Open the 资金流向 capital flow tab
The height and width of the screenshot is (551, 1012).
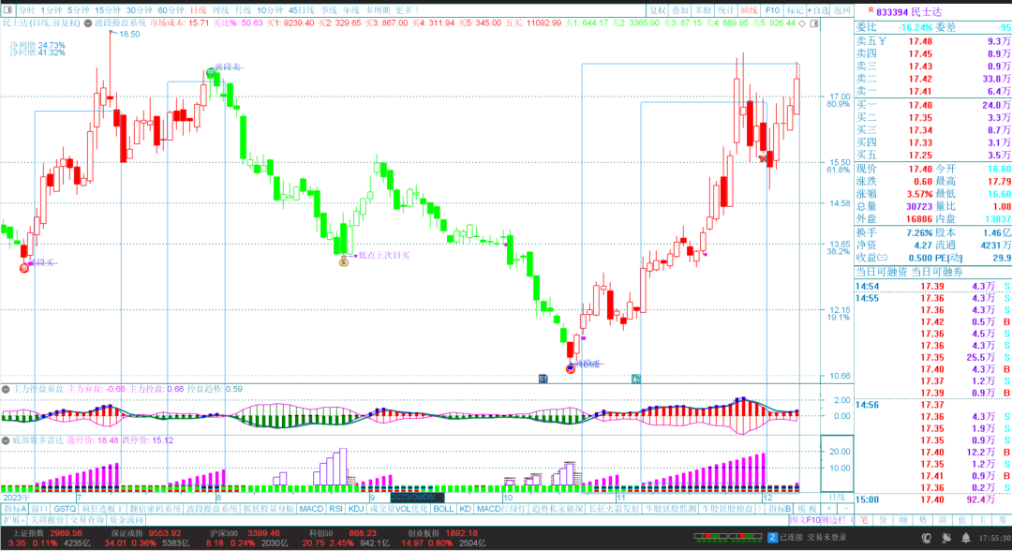coord(126,520)
